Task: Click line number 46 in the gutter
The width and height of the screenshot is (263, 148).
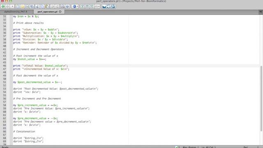Action: pyautogui.click(x=5, y=66)
